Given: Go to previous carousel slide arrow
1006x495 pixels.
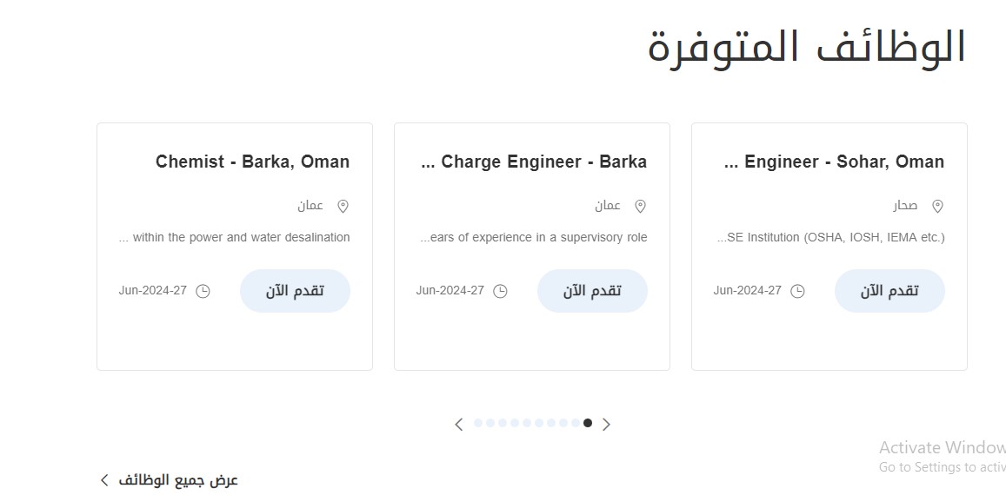Looking at the screenshot, I should click(459, 424).
